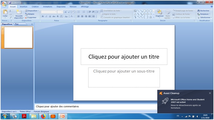
Task: Add a slide with Nouvelle diapositive icon
Action: (x=19, y=12)
